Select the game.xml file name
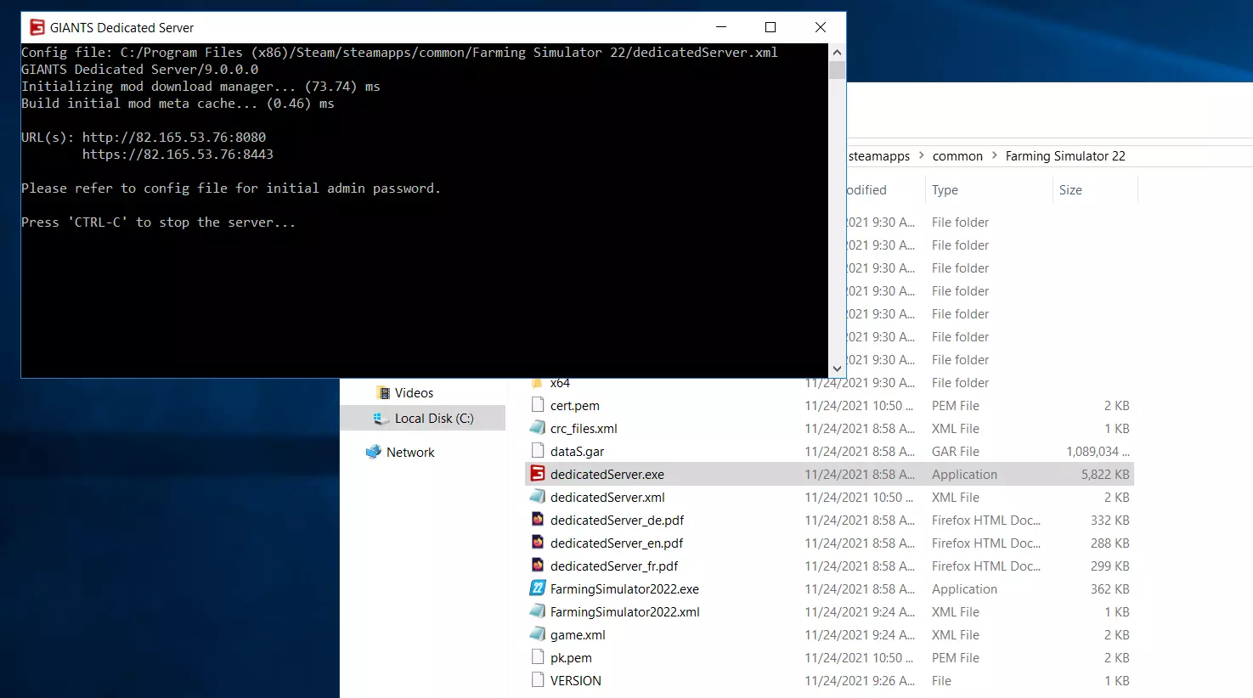This screenshot has width=1253, height=698. tap(578, 635)
